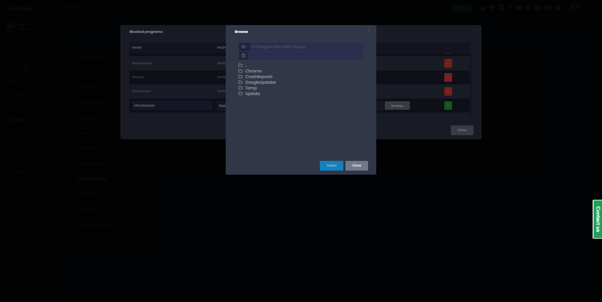
Task: Select API settings in settings list
Action: pos(86,194)
